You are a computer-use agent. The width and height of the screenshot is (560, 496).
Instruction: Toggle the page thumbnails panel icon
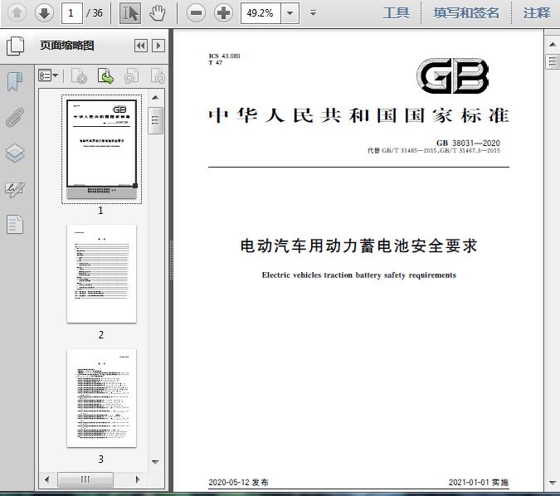pos(16,46)
